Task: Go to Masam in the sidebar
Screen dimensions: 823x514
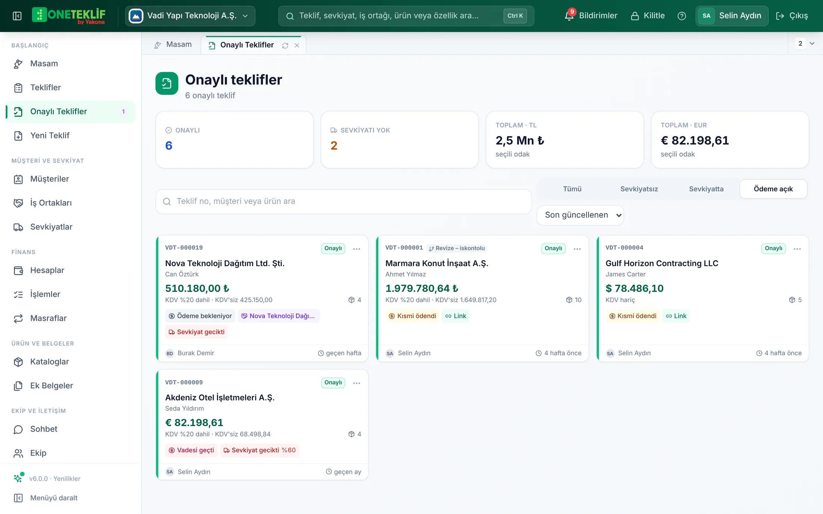Action: pos(71,64)
